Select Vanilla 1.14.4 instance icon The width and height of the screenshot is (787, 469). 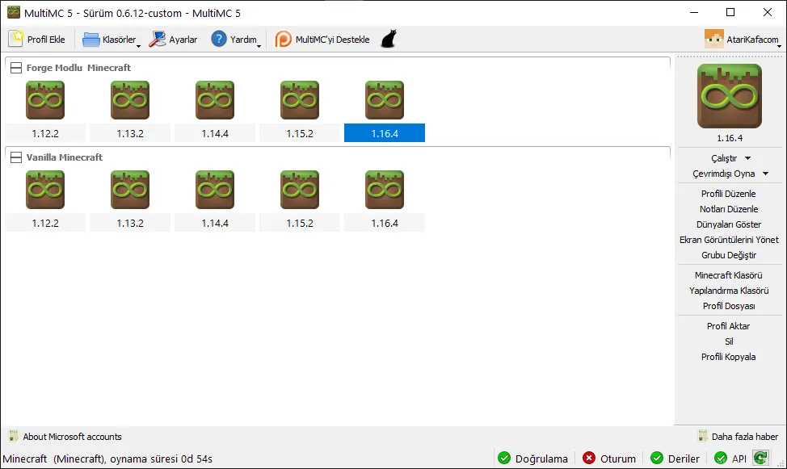[215, 190]
